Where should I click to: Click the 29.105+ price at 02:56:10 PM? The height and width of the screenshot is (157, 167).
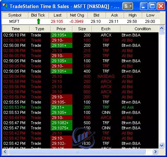(61, 35)
